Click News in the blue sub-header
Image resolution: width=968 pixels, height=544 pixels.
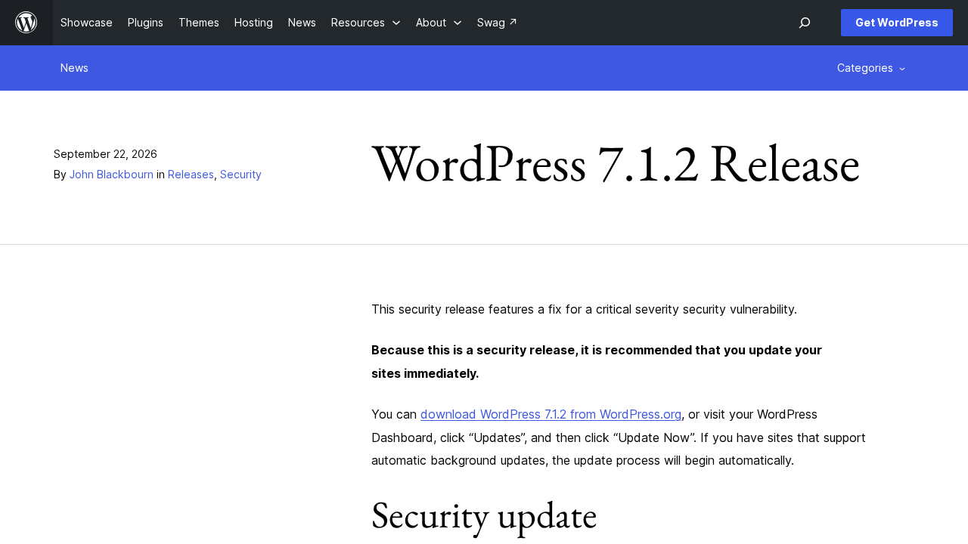(x=74, y=68)
